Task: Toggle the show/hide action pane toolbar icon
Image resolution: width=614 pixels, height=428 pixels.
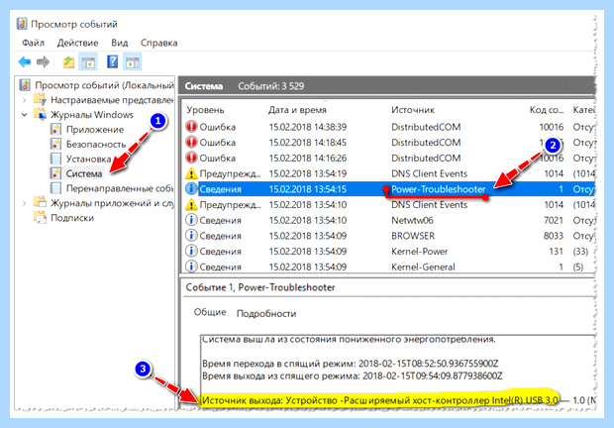Action: (x=133, y=61)
